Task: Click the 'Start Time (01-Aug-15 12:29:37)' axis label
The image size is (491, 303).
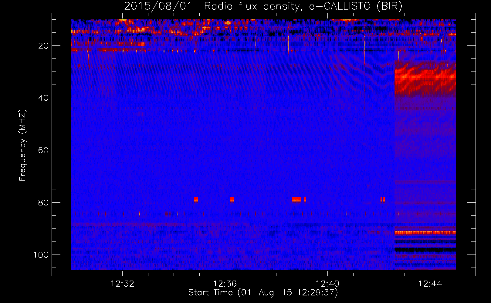Action: pyautogui.click(x=263, y=293)
